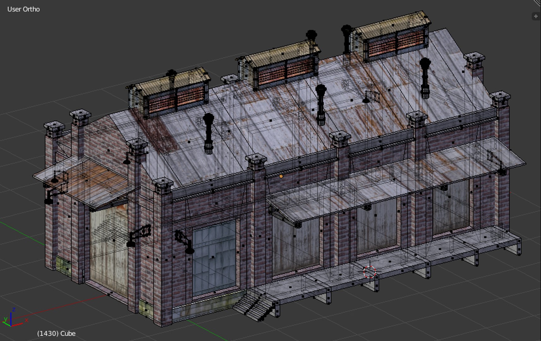541x341 pixels.
Task: Click the striped area-split corner widget
Action: (537, 3)
